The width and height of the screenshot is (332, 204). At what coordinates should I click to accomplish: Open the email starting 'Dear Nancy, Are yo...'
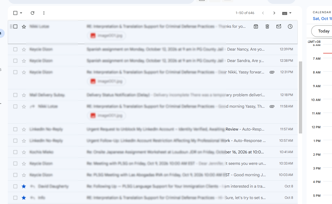point(153,49)
